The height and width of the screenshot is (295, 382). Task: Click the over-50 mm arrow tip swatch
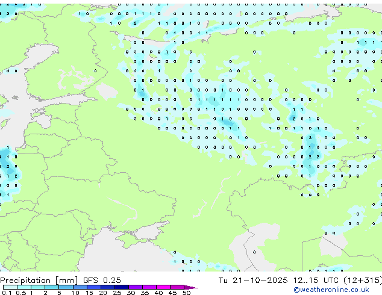(x=191, y=288)
